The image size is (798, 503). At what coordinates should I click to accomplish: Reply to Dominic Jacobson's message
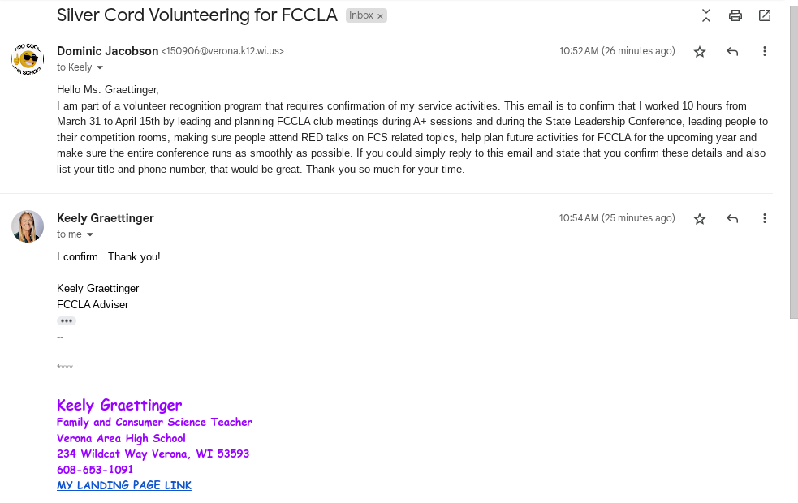(x=732, y=52)
